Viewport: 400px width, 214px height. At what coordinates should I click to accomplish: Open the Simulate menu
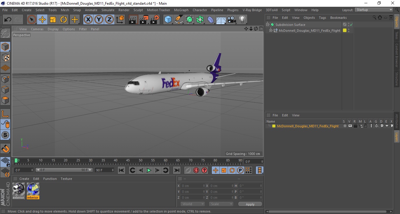click(x=108, y=10)
